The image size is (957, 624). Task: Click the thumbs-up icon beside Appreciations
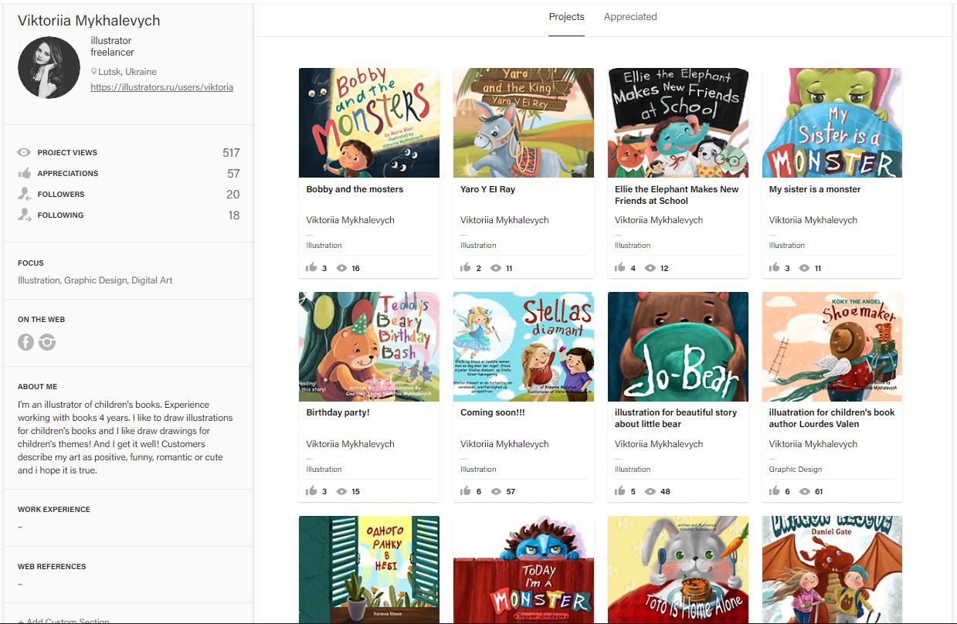click(24, 174)
